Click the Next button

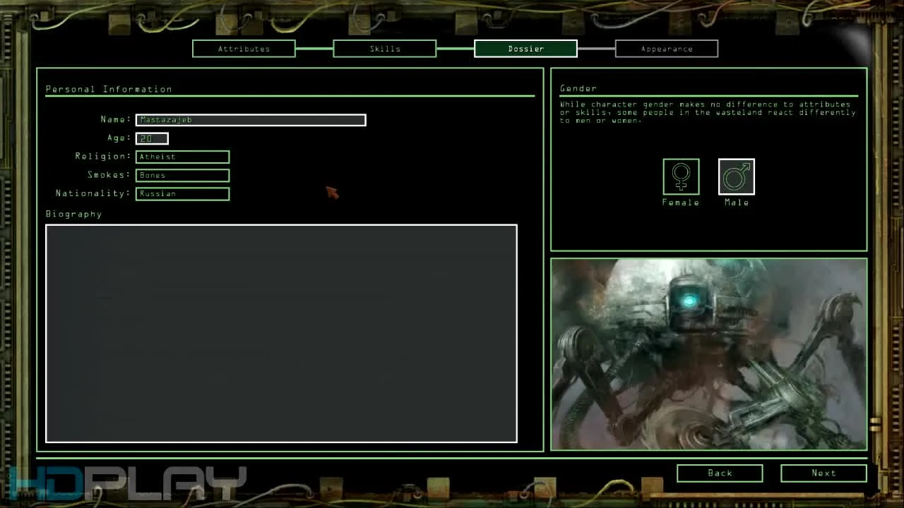[x=823, y=473]
